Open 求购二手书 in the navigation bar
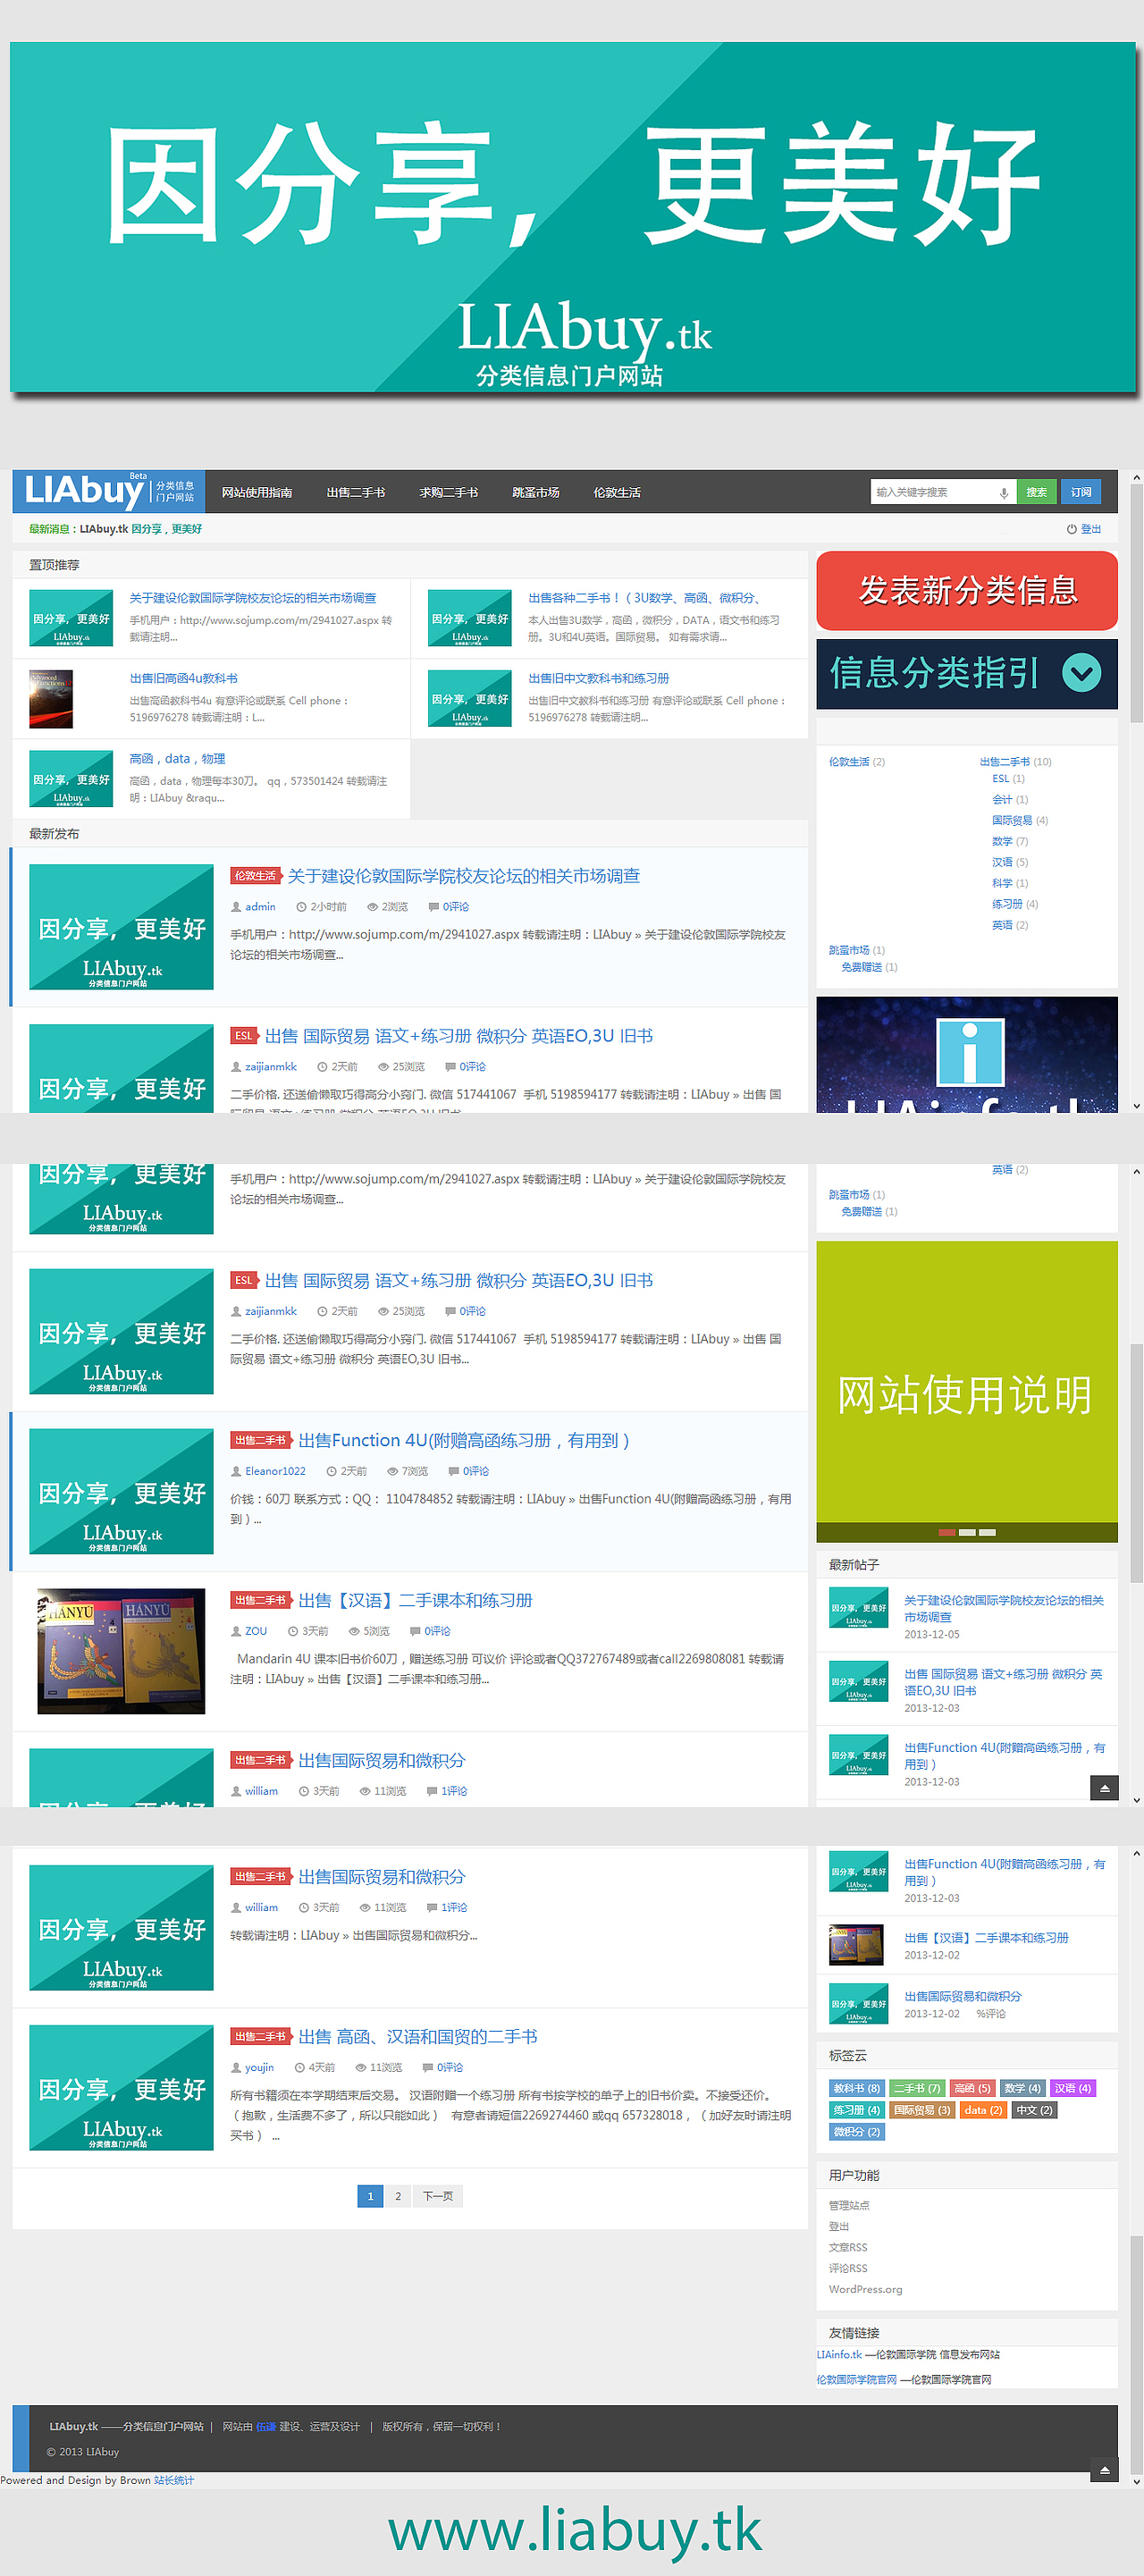Image resolution: width=1144 pixels, height=2576 pixels. point(449,493)
